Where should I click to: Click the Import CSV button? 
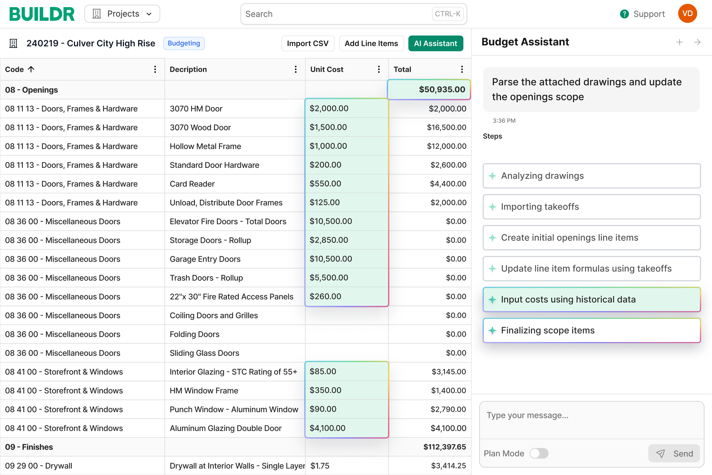pos(308,43)
